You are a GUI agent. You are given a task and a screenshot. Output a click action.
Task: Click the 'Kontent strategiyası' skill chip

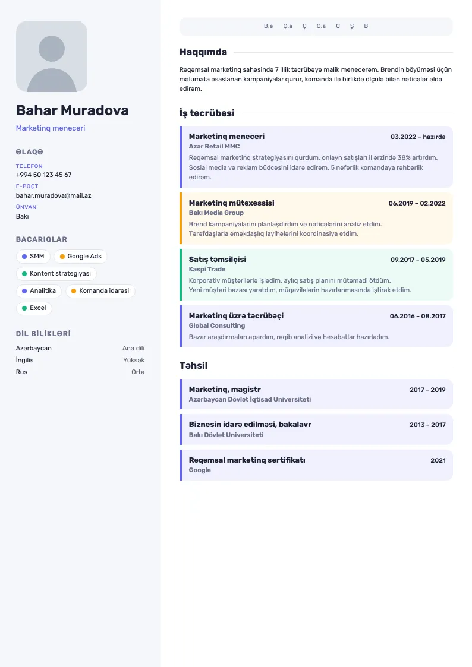coord(56,274)
